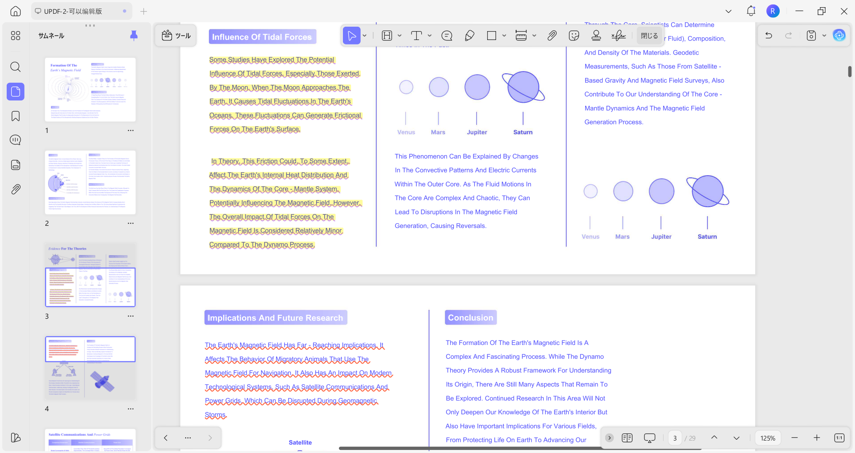Open the Sticker tool
The image size is (855, 453).
pyautogui.click(x=574, y=35)
